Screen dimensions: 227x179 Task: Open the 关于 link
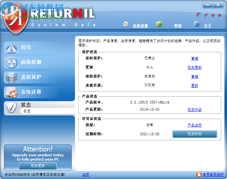click(x=208, y=26)
